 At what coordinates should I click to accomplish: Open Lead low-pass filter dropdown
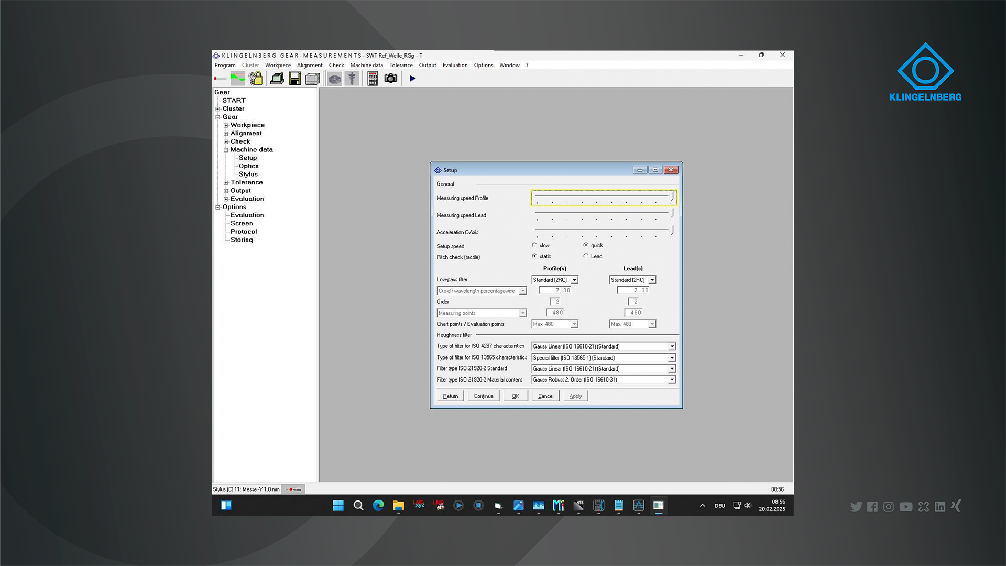(652, 280)
